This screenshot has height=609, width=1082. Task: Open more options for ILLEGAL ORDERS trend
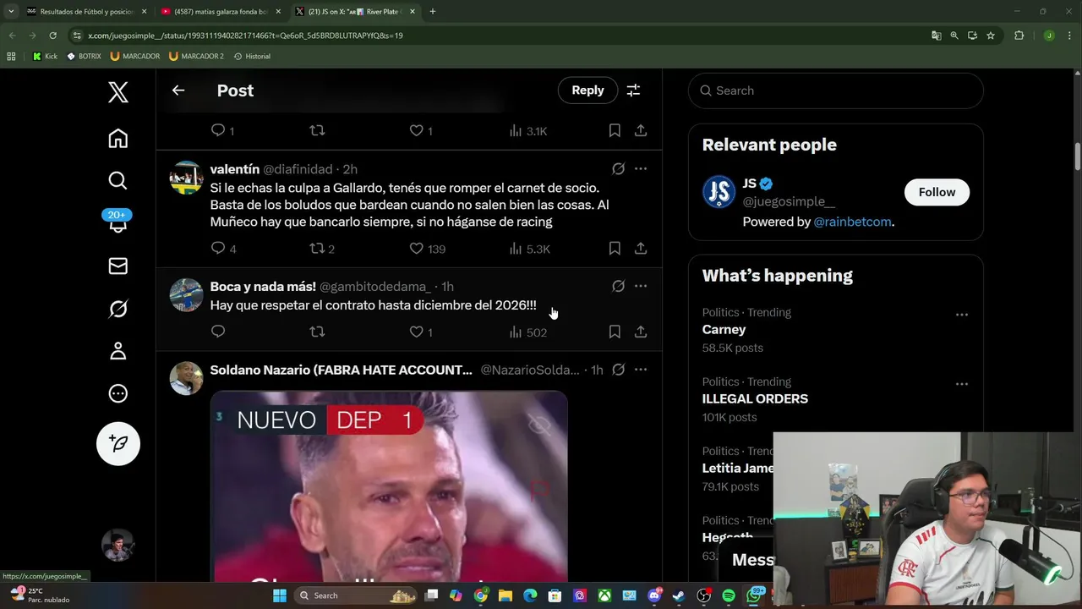click(x=962, y=384)
